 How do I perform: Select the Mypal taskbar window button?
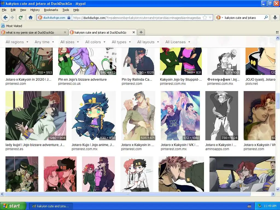pos(51,206)
